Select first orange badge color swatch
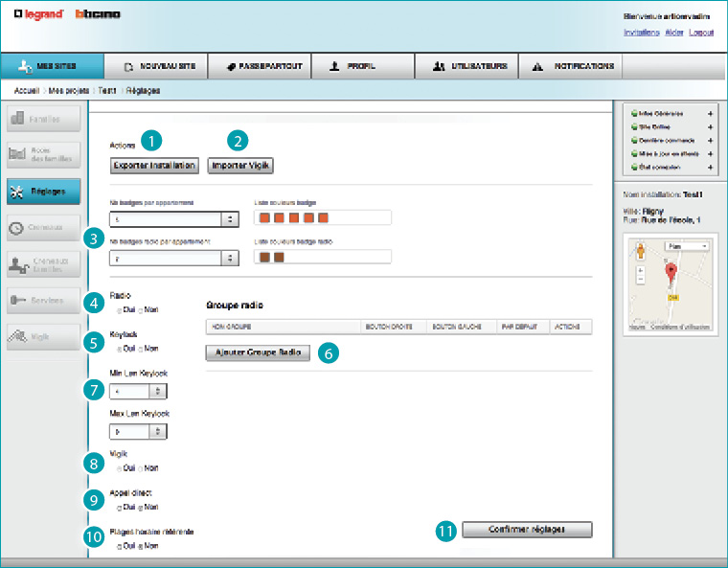Viewport: 728px width, 568px height. 264,217
